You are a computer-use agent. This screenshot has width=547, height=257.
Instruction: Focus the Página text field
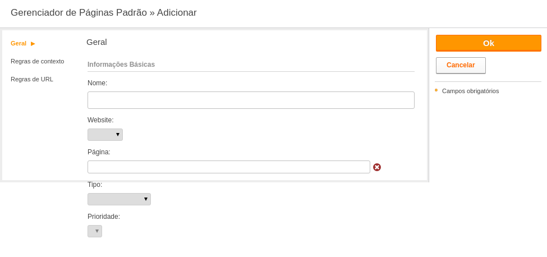(x=228, y=167)
